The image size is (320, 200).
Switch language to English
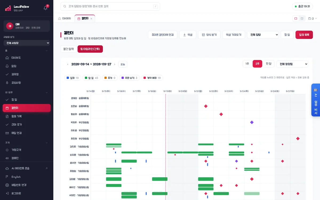click(x=27, y=177)
